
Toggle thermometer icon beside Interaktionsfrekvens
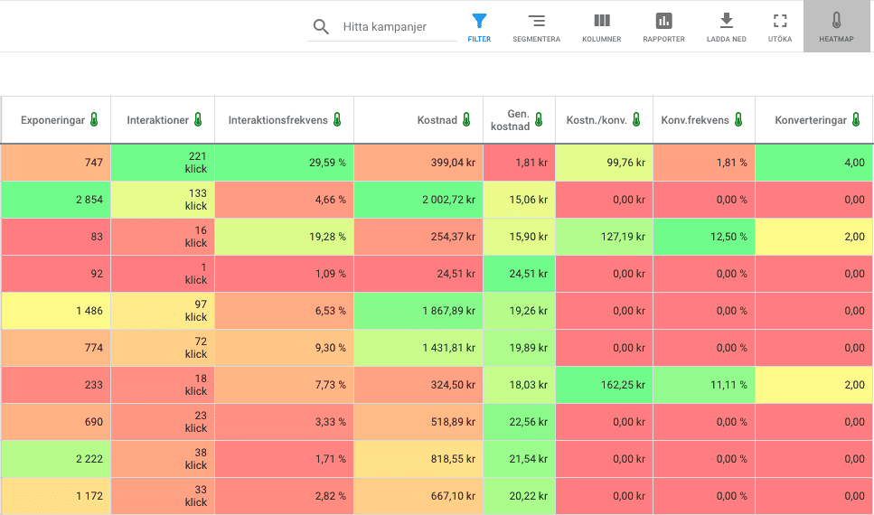pyautogui.click(x=337, y=120)
